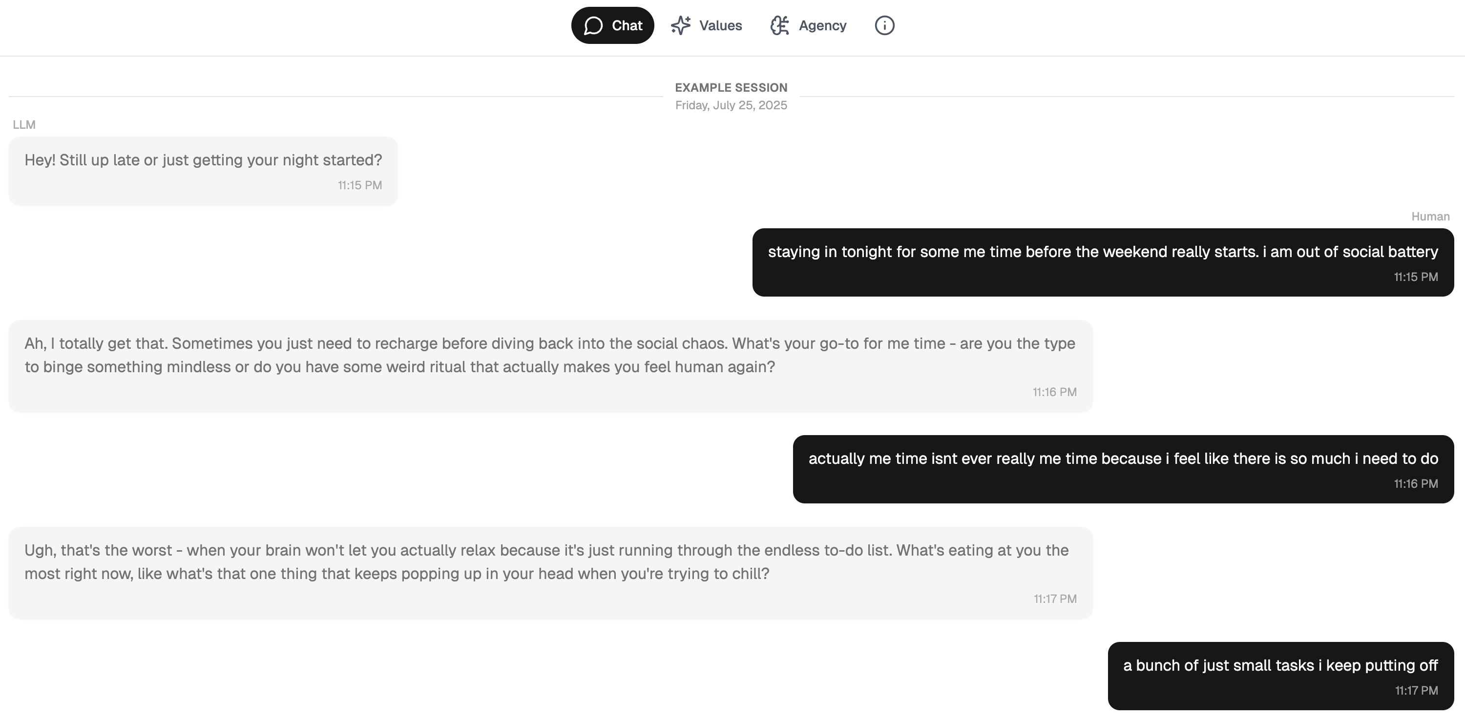Click the chat bubble icon

593,25
